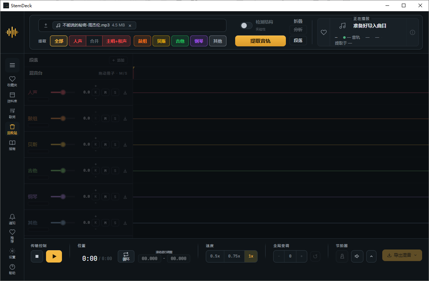Select the 钢琴 extraction option
Viewport: 429px width, 281px height.
point(199,41)
